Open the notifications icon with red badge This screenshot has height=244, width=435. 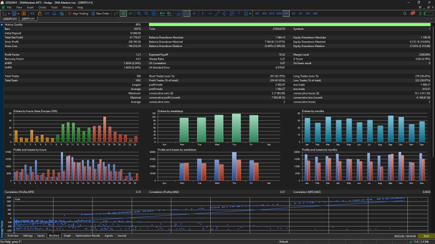pyautogui.click(x=412, y=13)
